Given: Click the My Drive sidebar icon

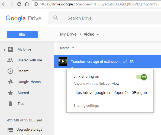Looking at the screenshot, I should (x=10, y=49).
